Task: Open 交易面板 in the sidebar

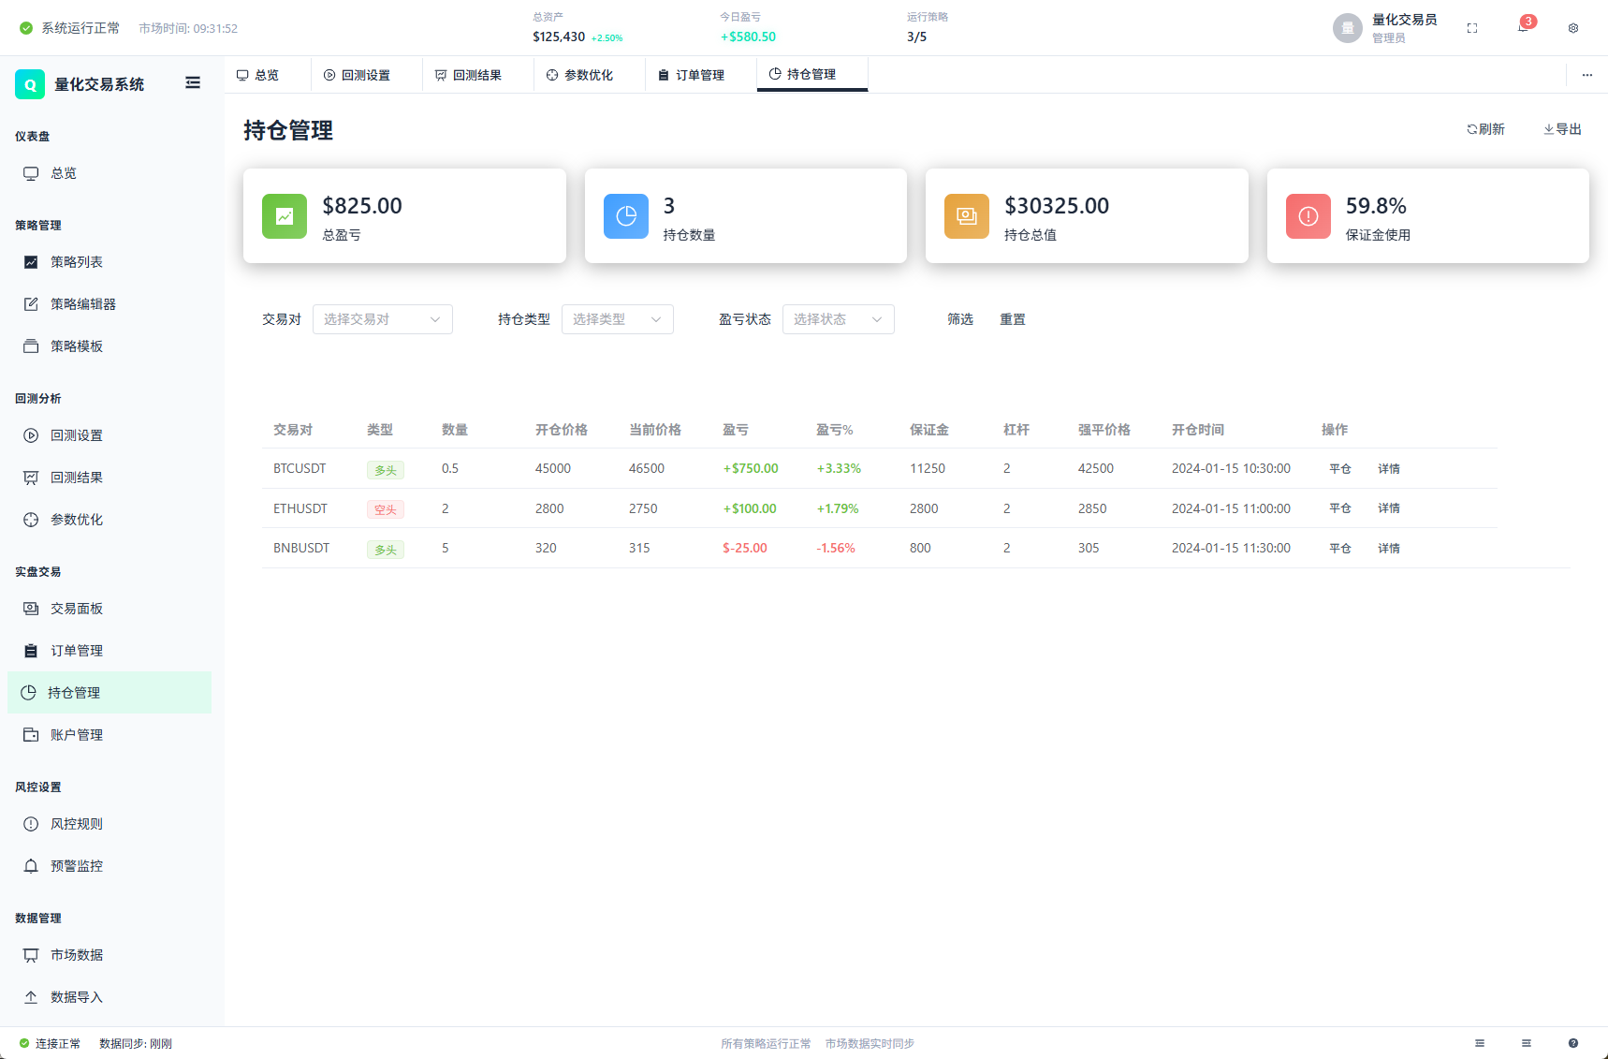Action: tap(110, 609)
